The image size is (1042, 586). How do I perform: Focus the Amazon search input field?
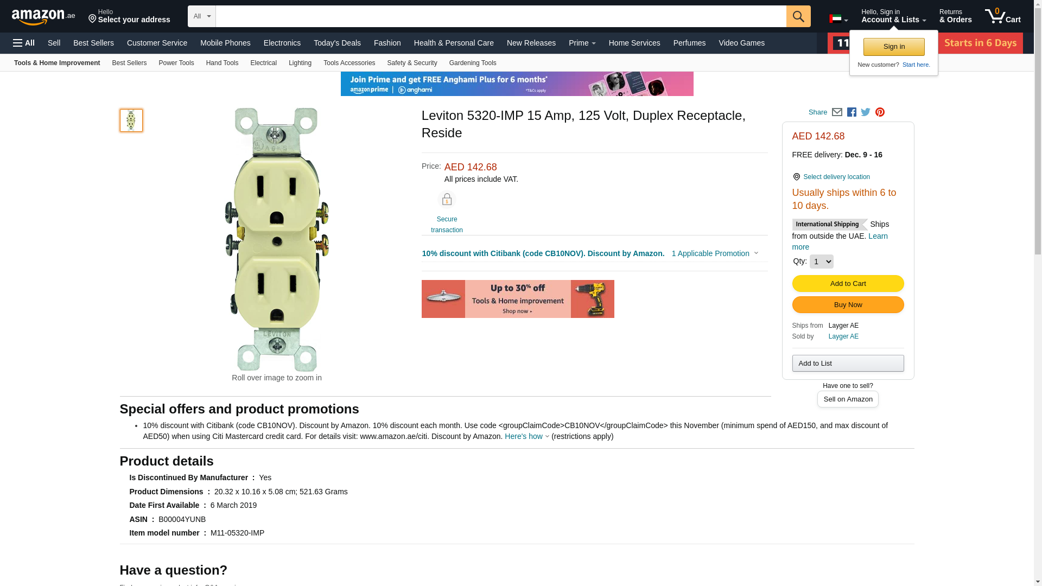(500, 16)
